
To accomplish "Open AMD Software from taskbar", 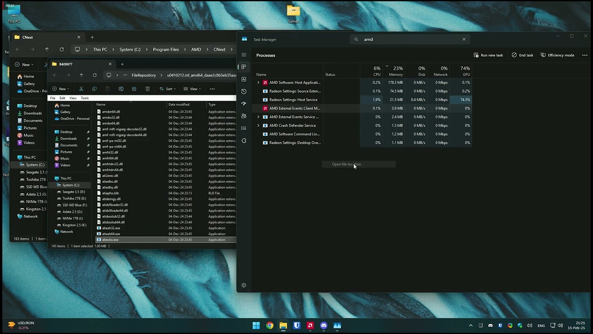I will click(x=310, y=326).
